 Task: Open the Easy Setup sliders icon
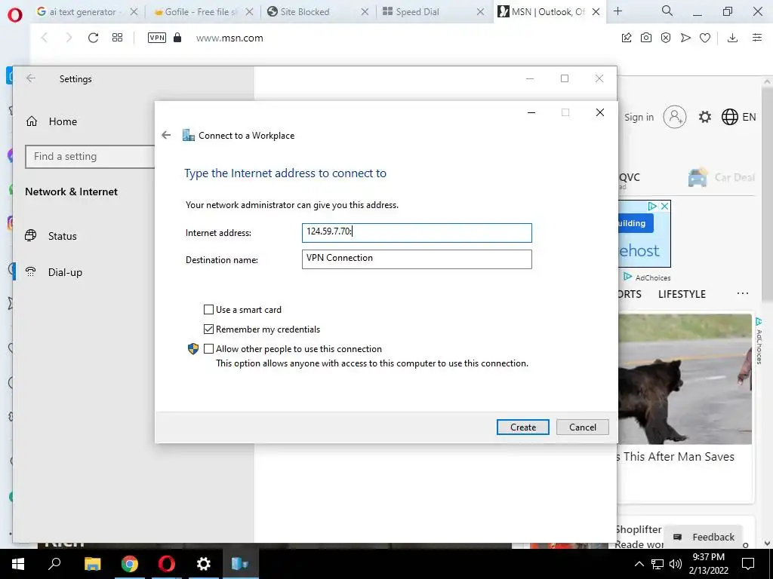point(757,38)
